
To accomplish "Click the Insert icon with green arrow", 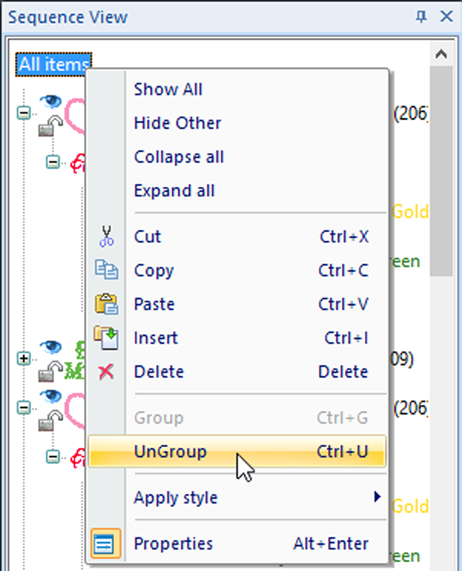I will pos(106,338).
